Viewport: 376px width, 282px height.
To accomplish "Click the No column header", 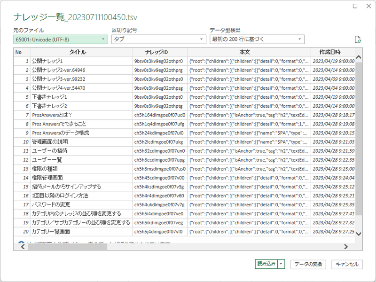I will [x=22, y=52].
